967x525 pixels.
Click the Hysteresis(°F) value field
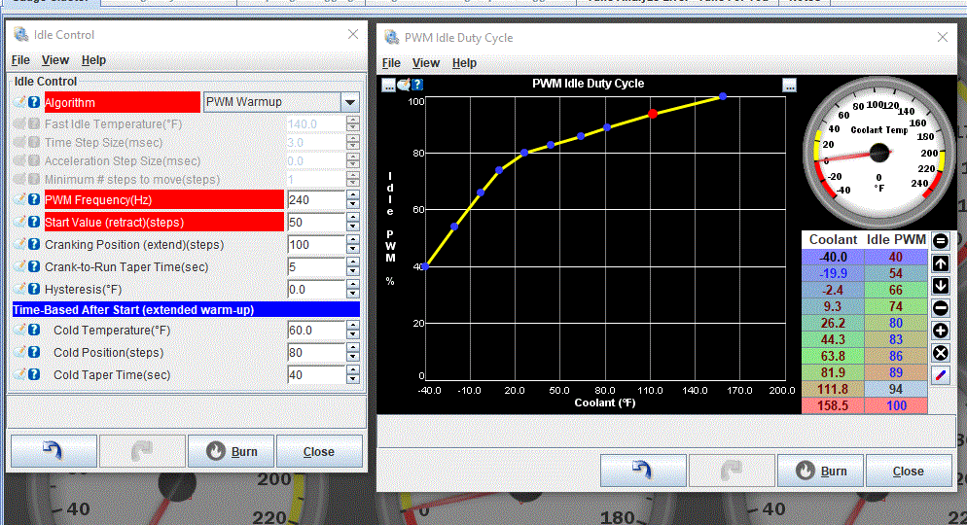click(x=315, y=290)
